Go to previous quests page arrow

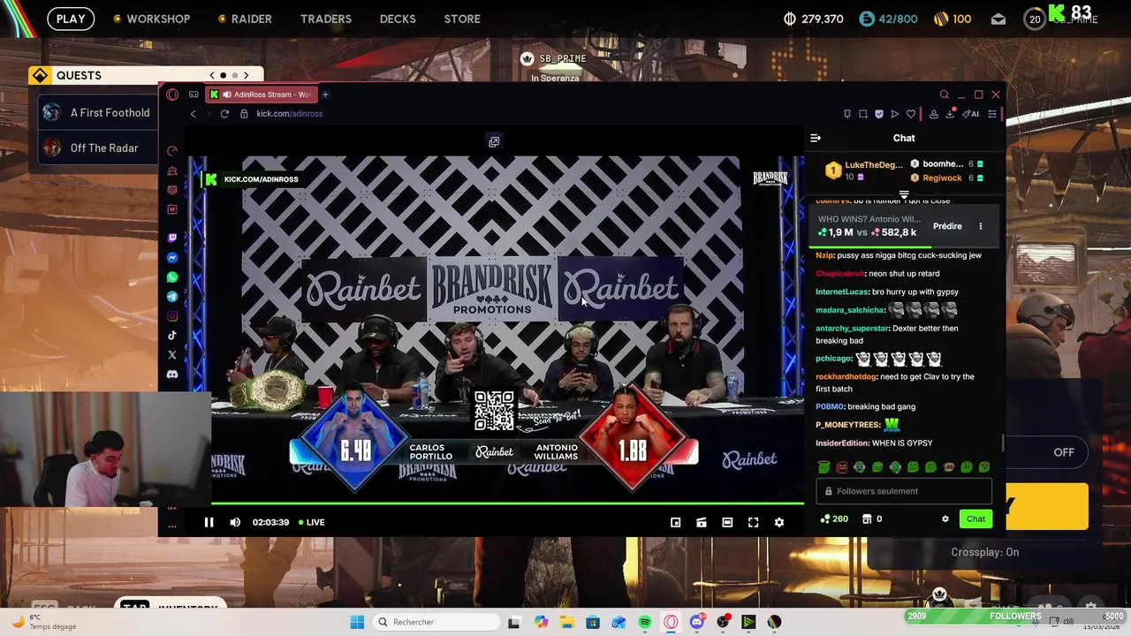[211, 76]
